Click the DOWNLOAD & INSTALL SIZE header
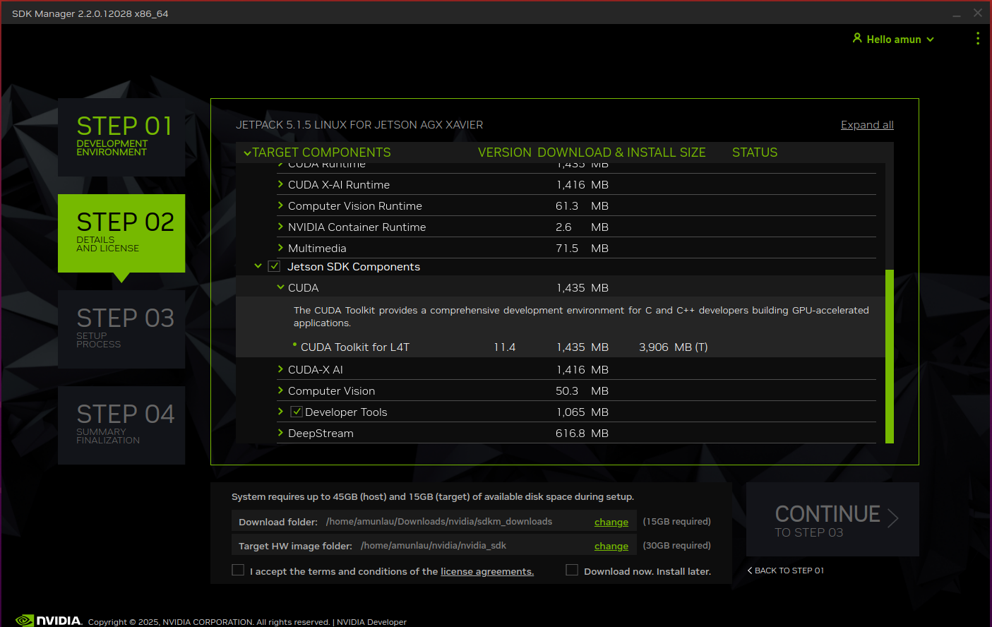 (621, 153)
